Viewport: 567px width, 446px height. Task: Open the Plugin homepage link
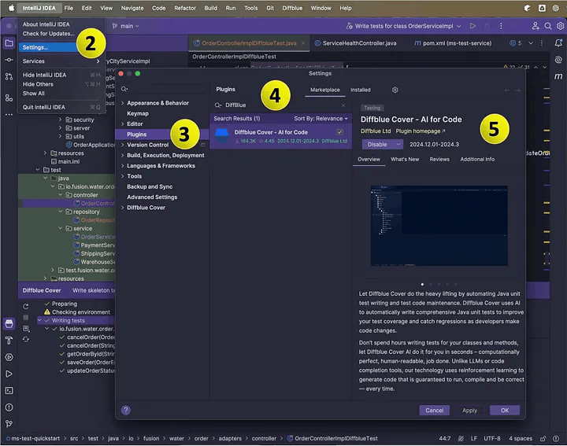tap(421, 131)
